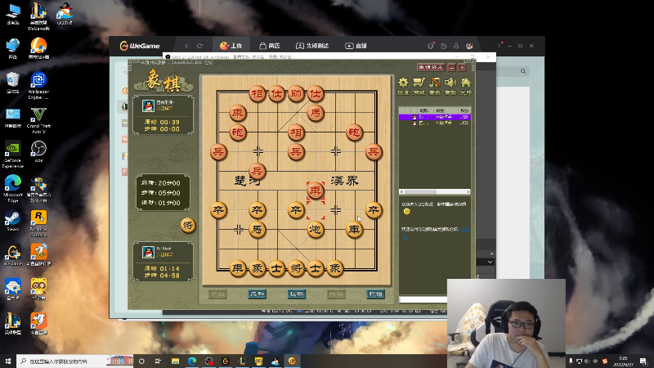The height and width of the screenshot is (368, 654).
Task: Click the WeGame search magnifier icon
Action: tap(523, 71)
